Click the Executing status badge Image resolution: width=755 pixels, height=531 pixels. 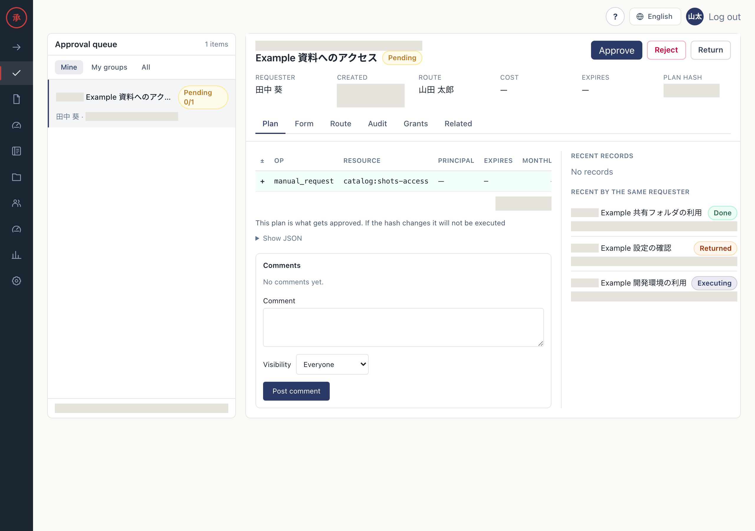click(714, 283)
